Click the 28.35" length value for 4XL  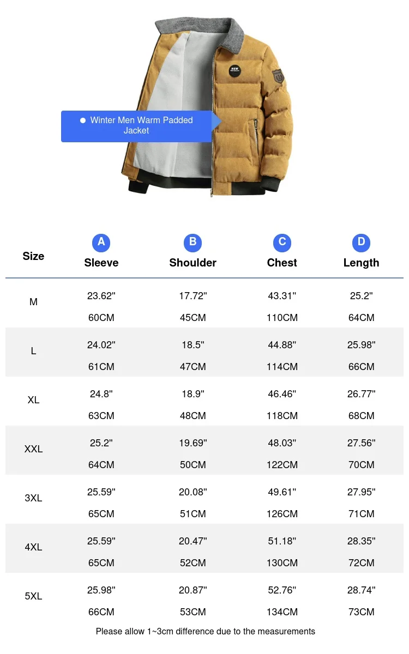click(361, 541)
